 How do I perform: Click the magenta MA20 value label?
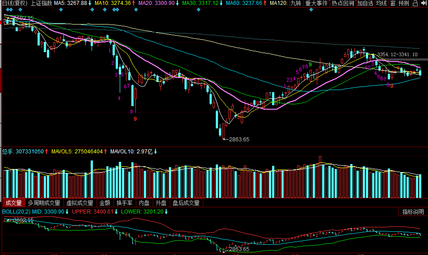point(153,4)
